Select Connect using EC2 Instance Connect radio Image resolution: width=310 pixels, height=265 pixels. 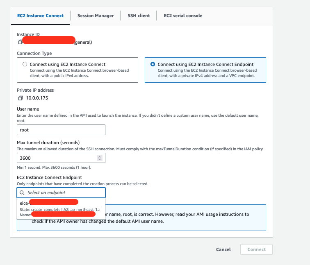(x=25, y=64)
